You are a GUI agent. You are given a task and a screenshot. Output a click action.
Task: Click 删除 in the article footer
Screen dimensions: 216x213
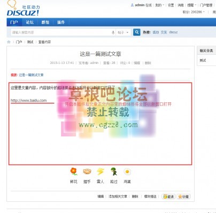tap(135, 196)
